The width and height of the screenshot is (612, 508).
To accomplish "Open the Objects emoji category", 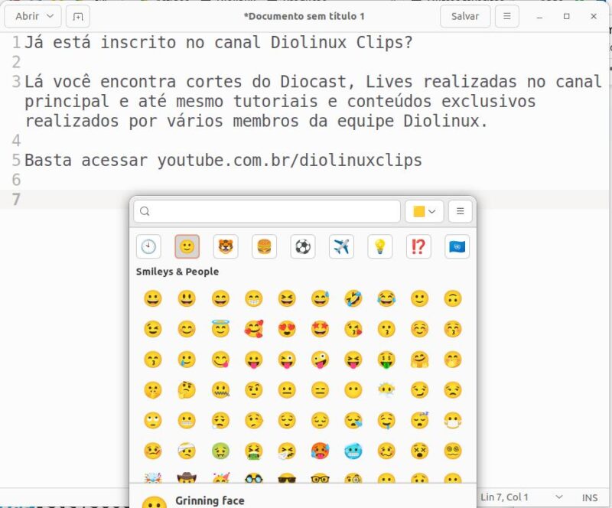I will click(380, 246).
